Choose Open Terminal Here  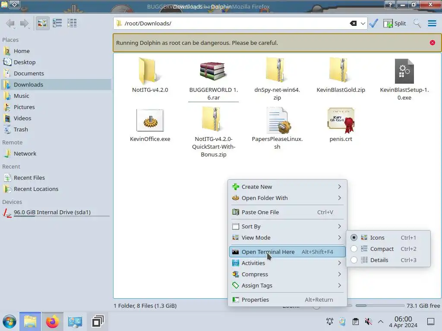pyautogui.click(x=287, y=252)
